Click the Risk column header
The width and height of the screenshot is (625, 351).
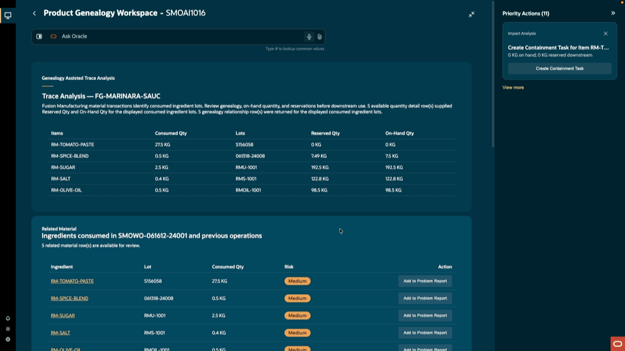pyautogui.click(x=289, y=266)
